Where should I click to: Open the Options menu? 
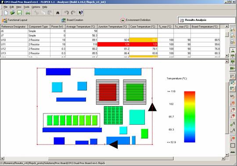36,7
